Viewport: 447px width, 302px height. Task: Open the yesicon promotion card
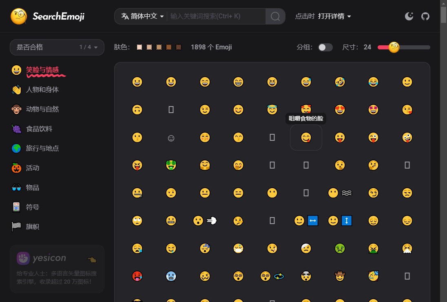pyautogui.click(x=57, y=269)
